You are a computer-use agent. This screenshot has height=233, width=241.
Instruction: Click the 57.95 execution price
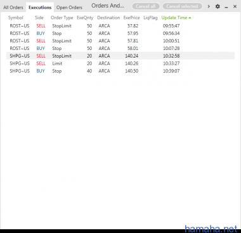coord(133,34)
